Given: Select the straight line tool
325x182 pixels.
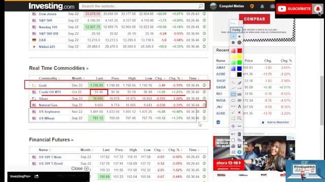Looking at the screenshot, I should [233, 88].
